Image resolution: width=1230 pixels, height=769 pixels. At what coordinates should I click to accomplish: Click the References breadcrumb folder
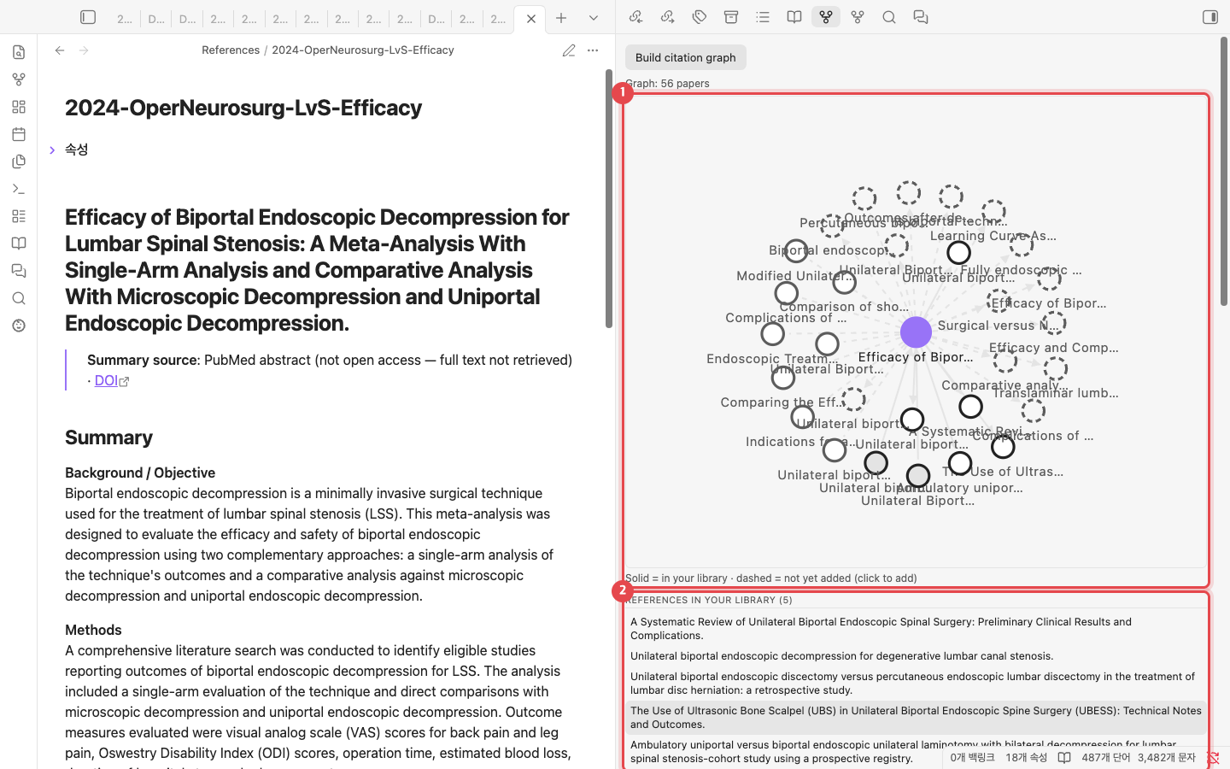click(231, 50)
